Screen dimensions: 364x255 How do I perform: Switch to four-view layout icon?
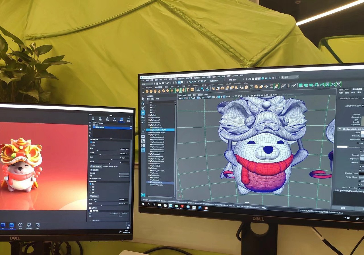143,141
